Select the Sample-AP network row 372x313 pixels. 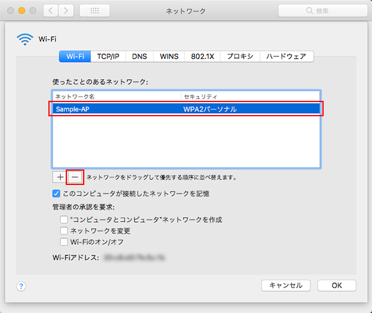point(186,109)
